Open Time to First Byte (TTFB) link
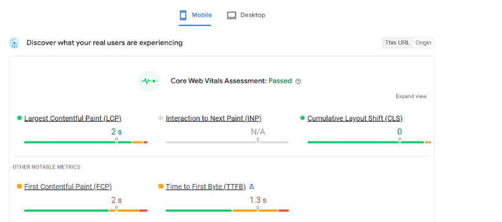Viewport: 502px width, 222px height. point(206,187)
